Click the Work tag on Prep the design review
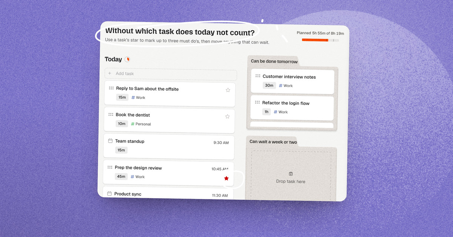Image resolution: width=453 pixels, height=237 pixels. click(x=138, y=177)
